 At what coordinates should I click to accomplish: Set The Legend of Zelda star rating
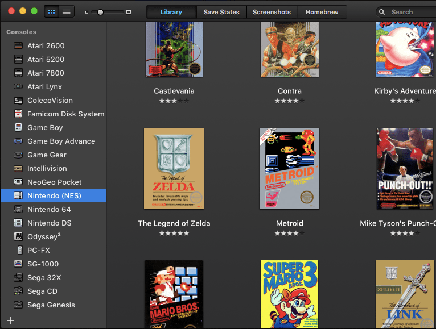click(174, 233)
